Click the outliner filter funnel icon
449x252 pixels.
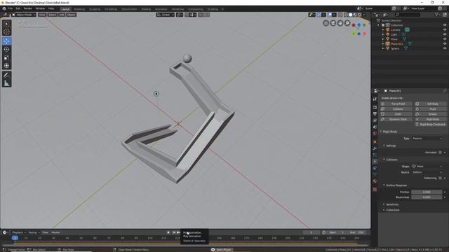[437, 15]
